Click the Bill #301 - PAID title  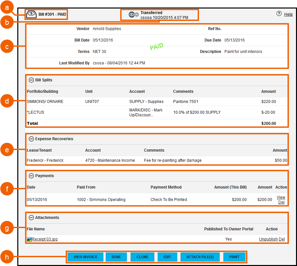pyautogui.click(x=52, y=14)
